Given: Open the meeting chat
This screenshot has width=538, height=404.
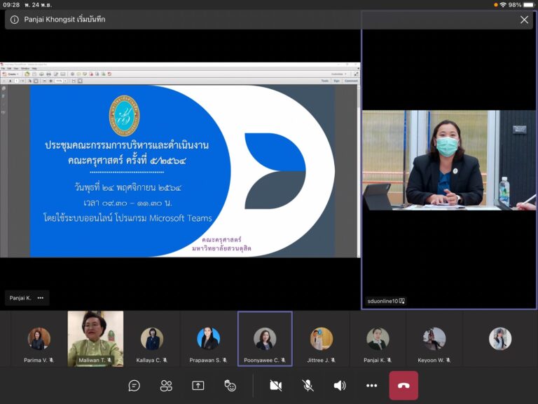Looking at the screenshot, I should pyautogui.click(x=134, y=385).
